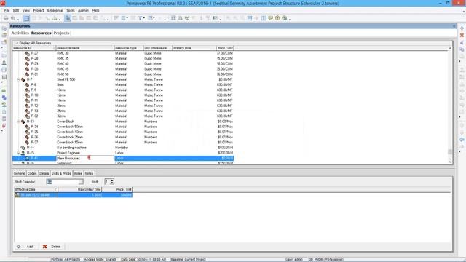Click the scroll-down arrow of the resource list
The width and height of the screenshot is (466, 262).
[450, 162]
